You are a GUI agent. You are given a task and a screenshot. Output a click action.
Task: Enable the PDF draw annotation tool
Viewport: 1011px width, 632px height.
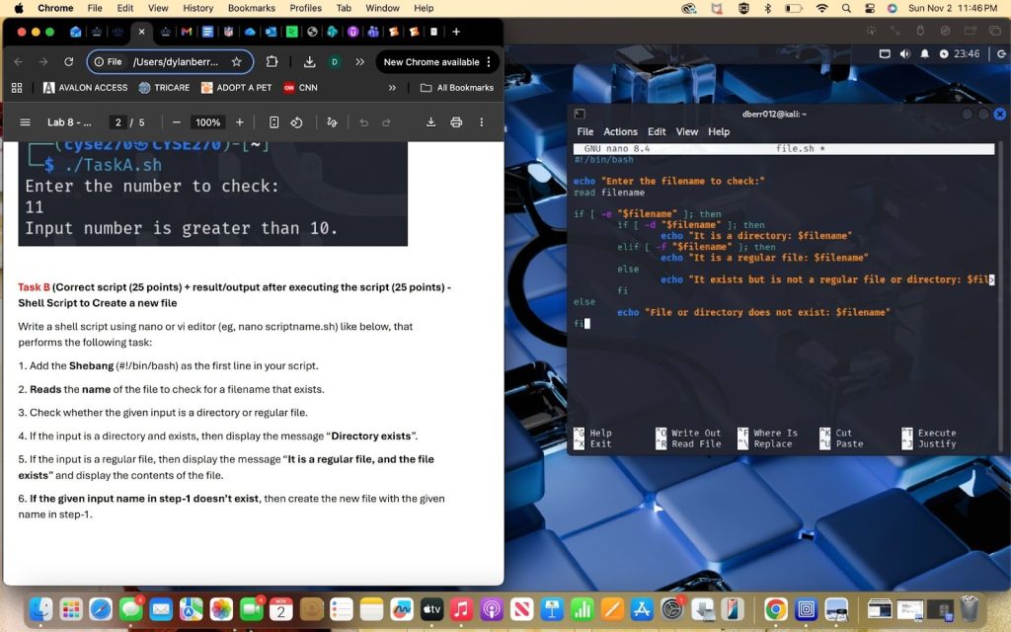tap(332, 122)
